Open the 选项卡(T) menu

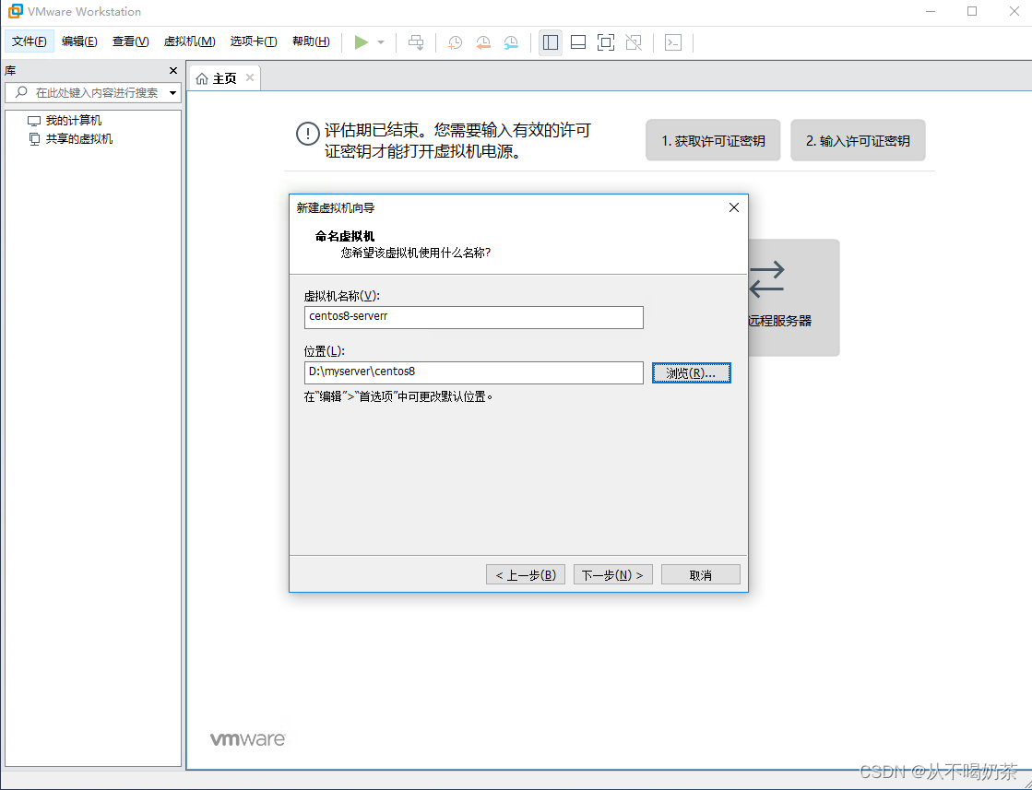pyautogui.click(x=254, y=41)
